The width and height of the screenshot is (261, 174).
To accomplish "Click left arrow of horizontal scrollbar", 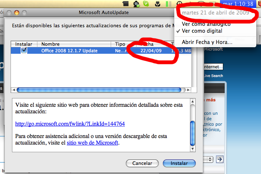I will point(14,90).
